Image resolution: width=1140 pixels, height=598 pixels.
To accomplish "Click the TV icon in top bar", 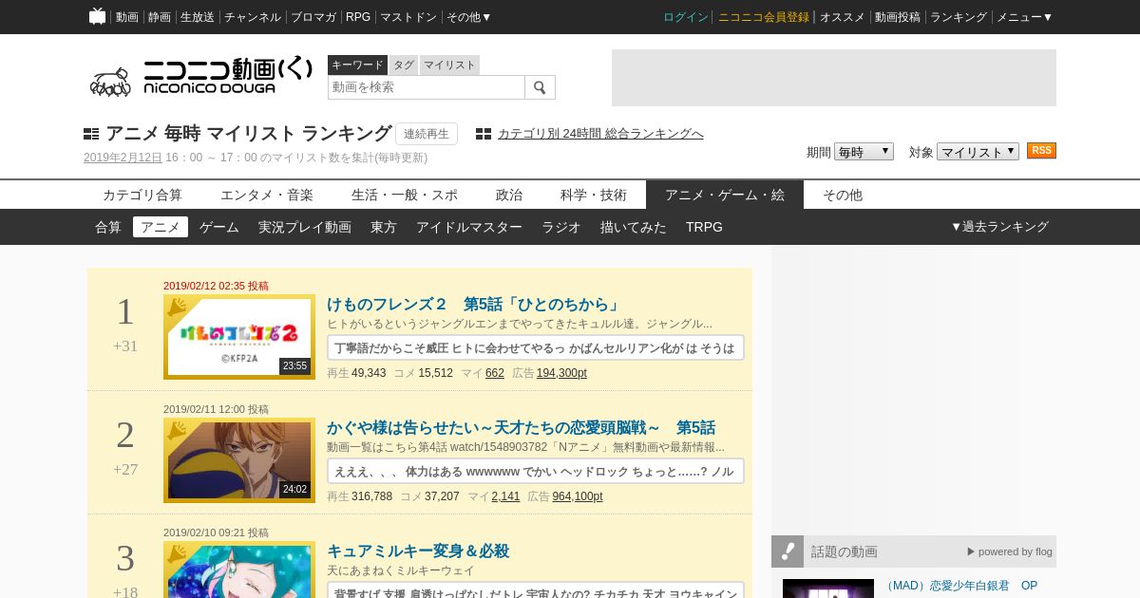I will (x=97, y=16).
